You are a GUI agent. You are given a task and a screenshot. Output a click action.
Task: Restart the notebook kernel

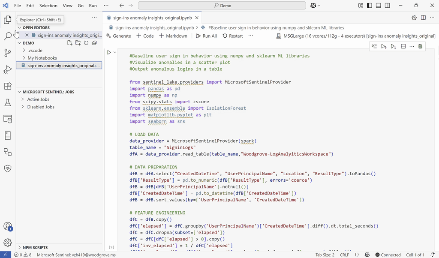pyautogui.click(x=233, y=36)
